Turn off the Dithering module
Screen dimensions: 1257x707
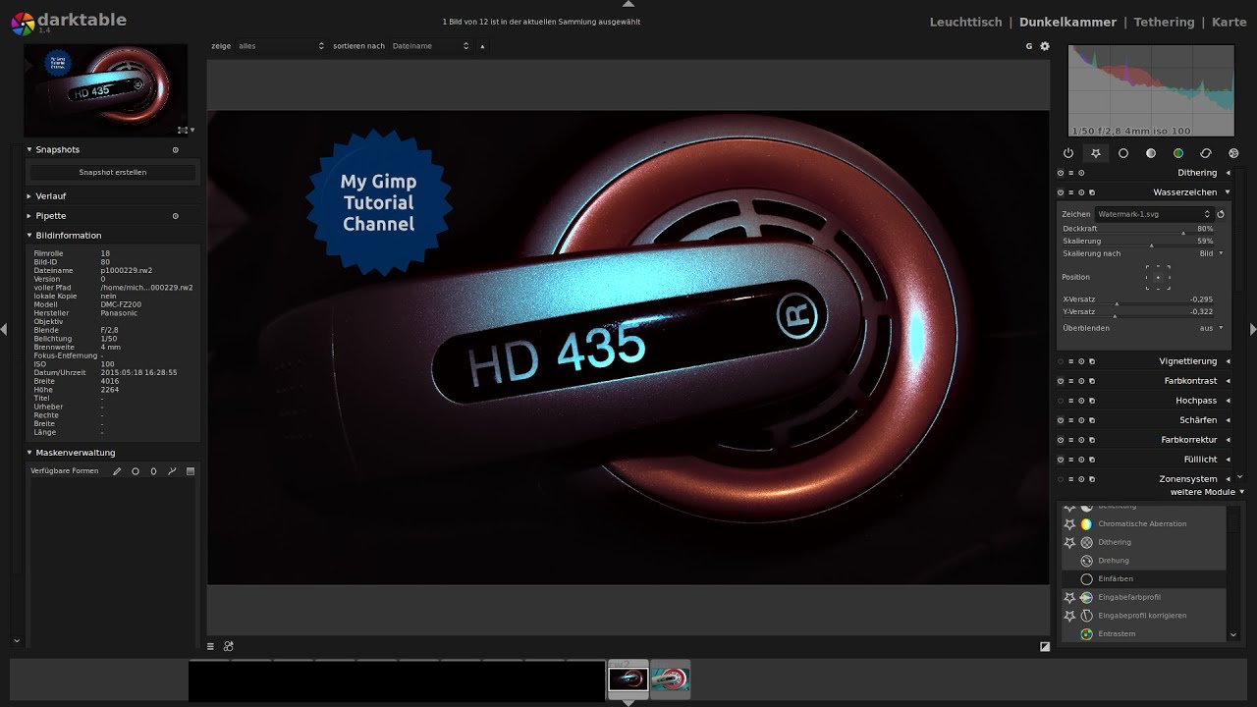(x=1061, y=173)
